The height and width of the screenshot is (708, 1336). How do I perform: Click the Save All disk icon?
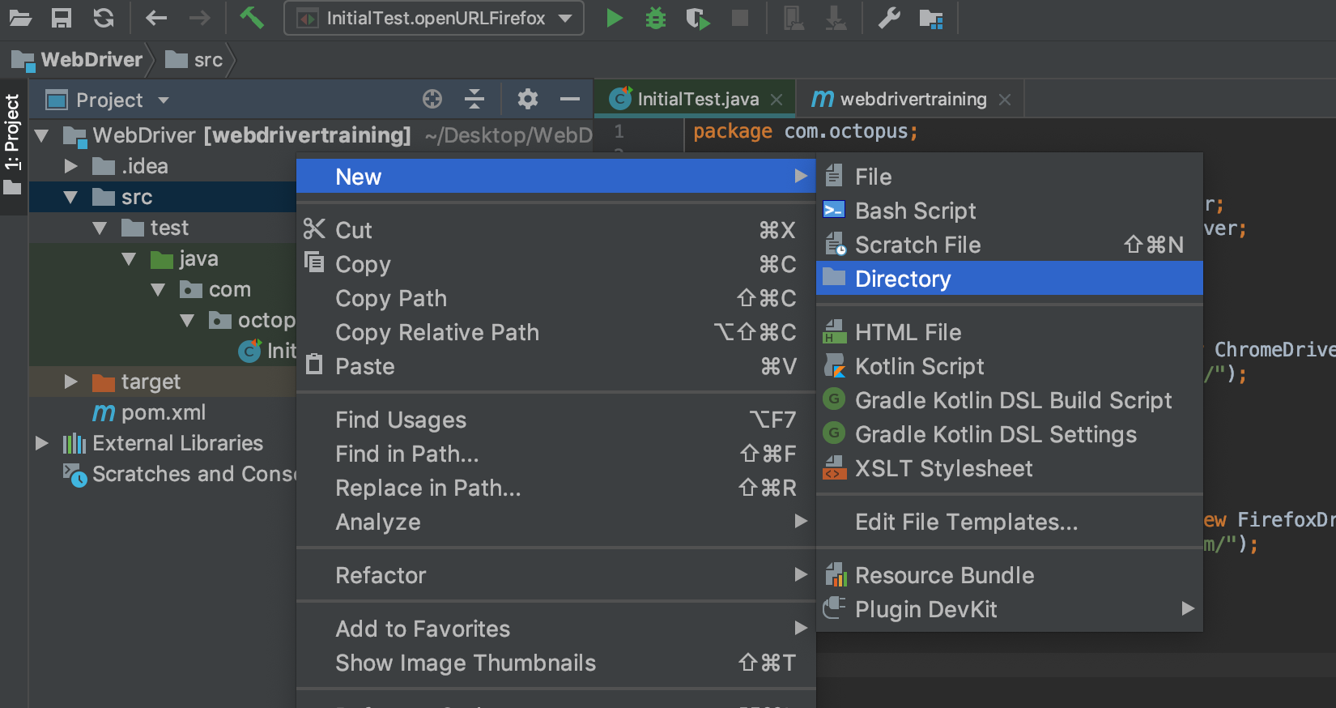click(x=62, y=18)
